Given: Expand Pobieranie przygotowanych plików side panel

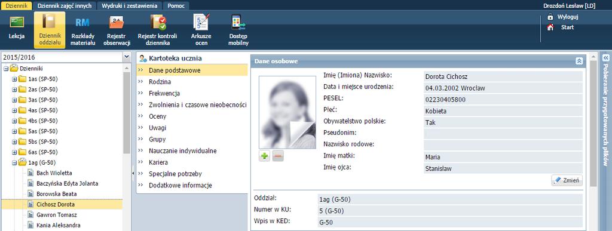Looking at the screenshot, I should (605, 58).
